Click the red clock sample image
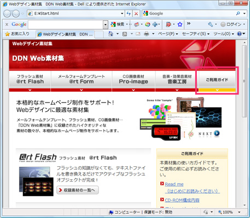250x218 pixels. (x=166, y=132)
